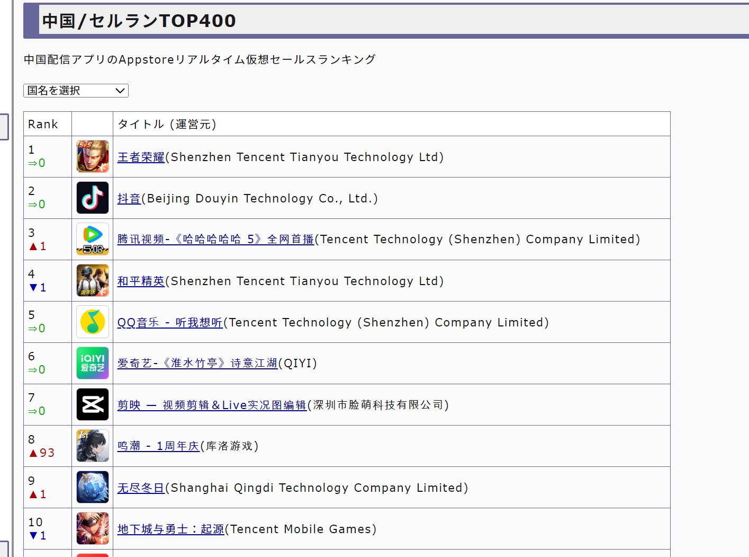
Task: Click the rank 10 change indicator ▼1
Action: [38, 536]
